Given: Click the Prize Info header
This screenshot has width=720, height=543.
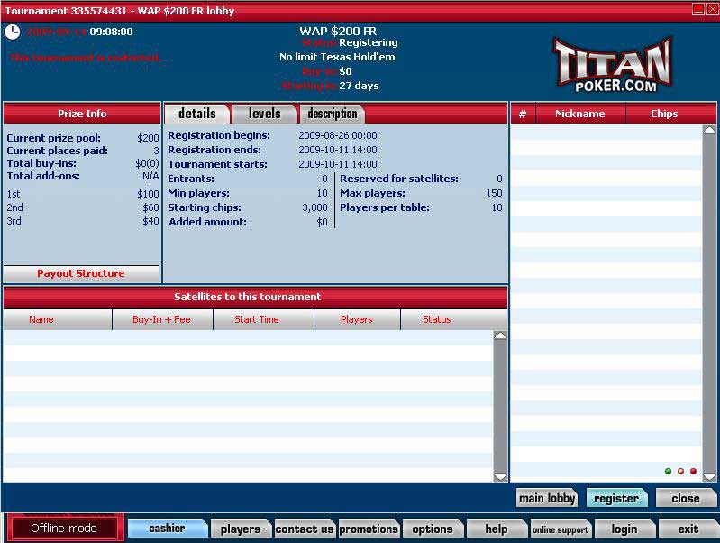Looking at the screenshot, I should coord(82,114).
